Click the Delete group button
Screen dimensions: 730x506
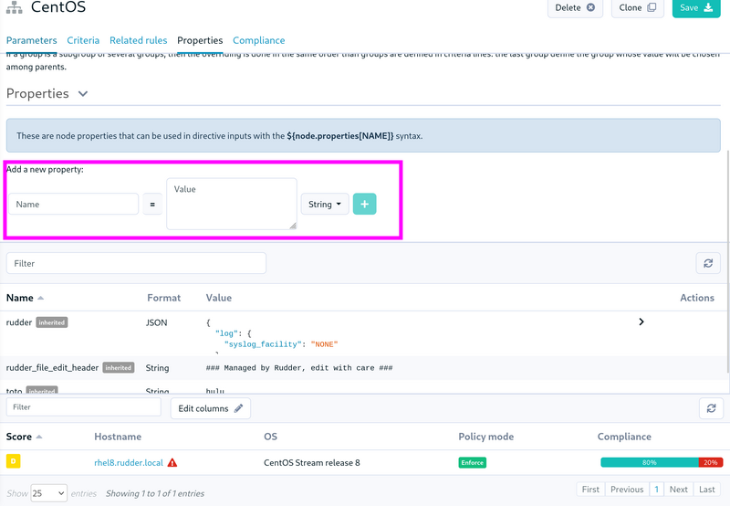(575, 8)
